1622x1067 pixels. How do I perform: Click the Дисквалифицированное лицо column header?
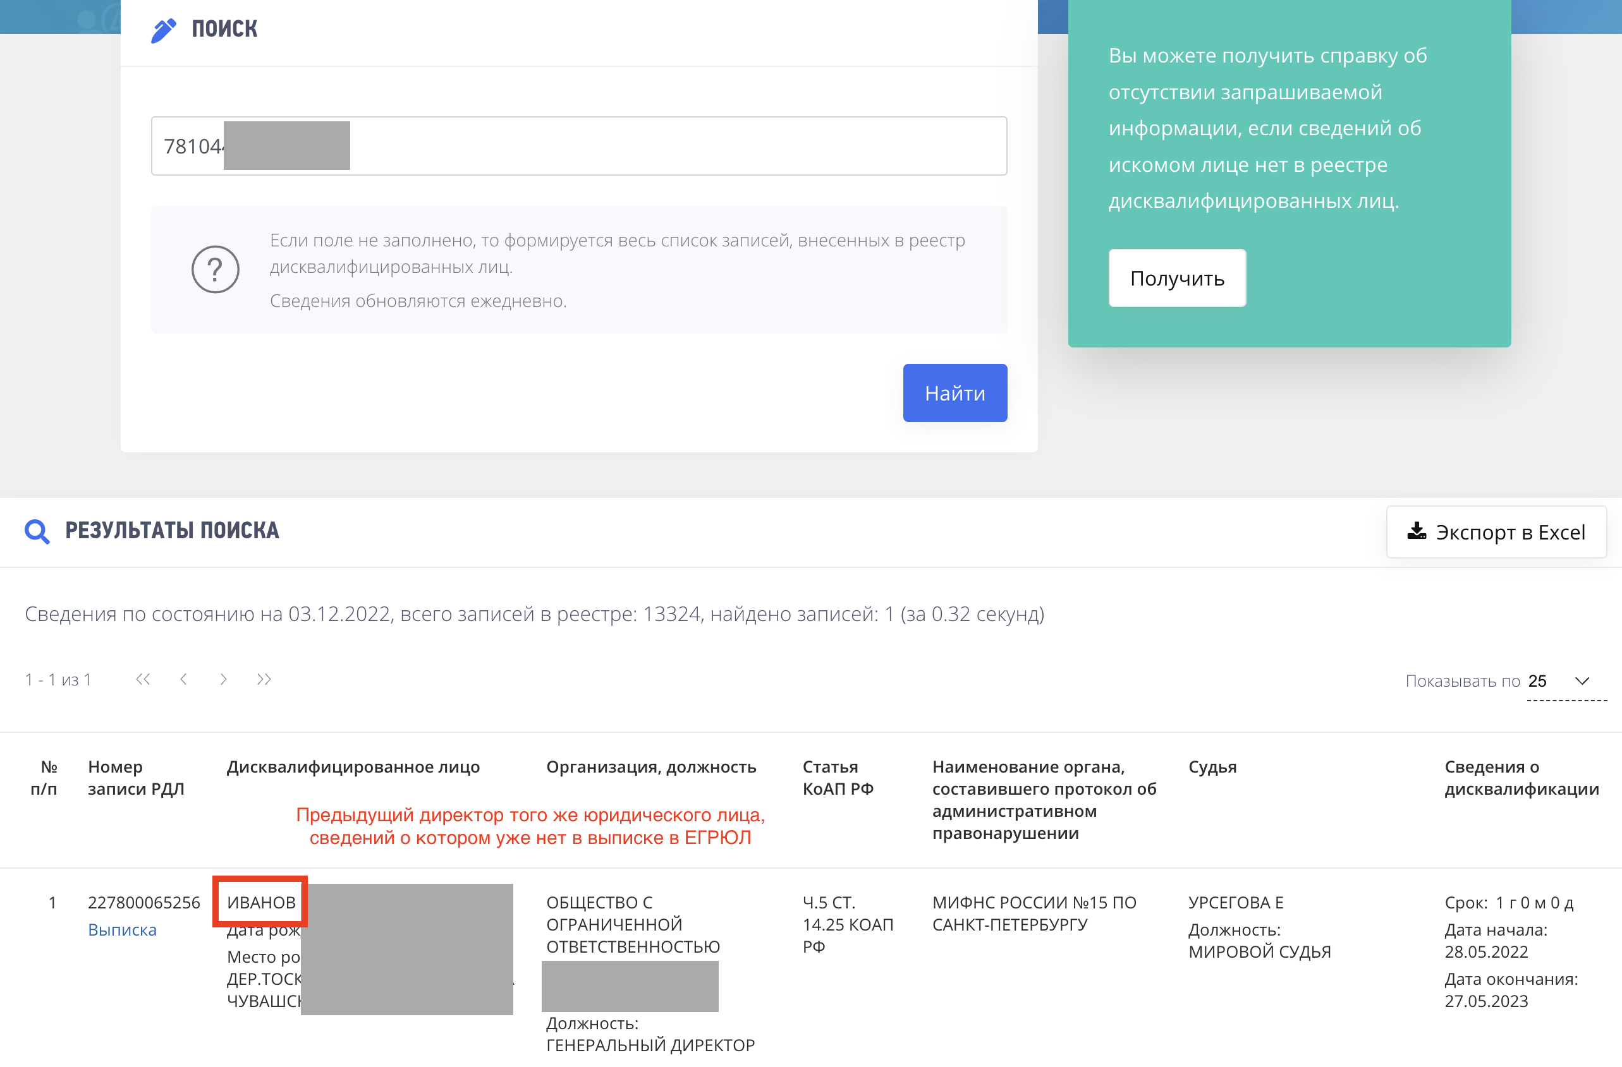click(x=353, y=767)
